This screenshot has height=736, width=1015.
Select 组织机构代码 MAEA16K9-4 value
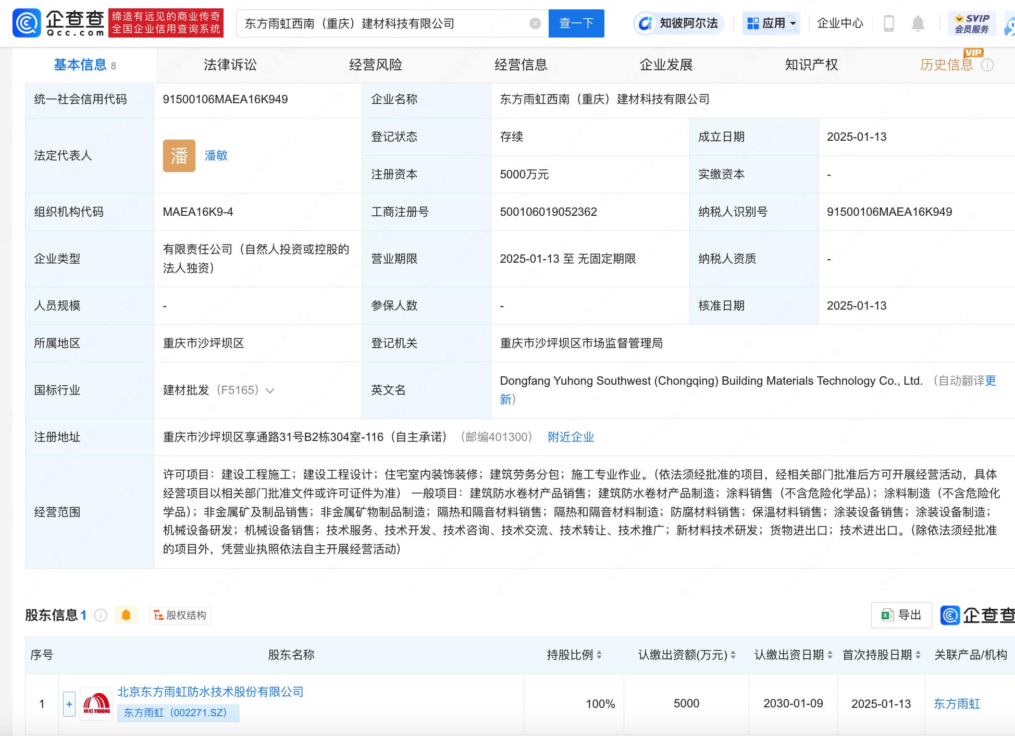coord(198,212)
